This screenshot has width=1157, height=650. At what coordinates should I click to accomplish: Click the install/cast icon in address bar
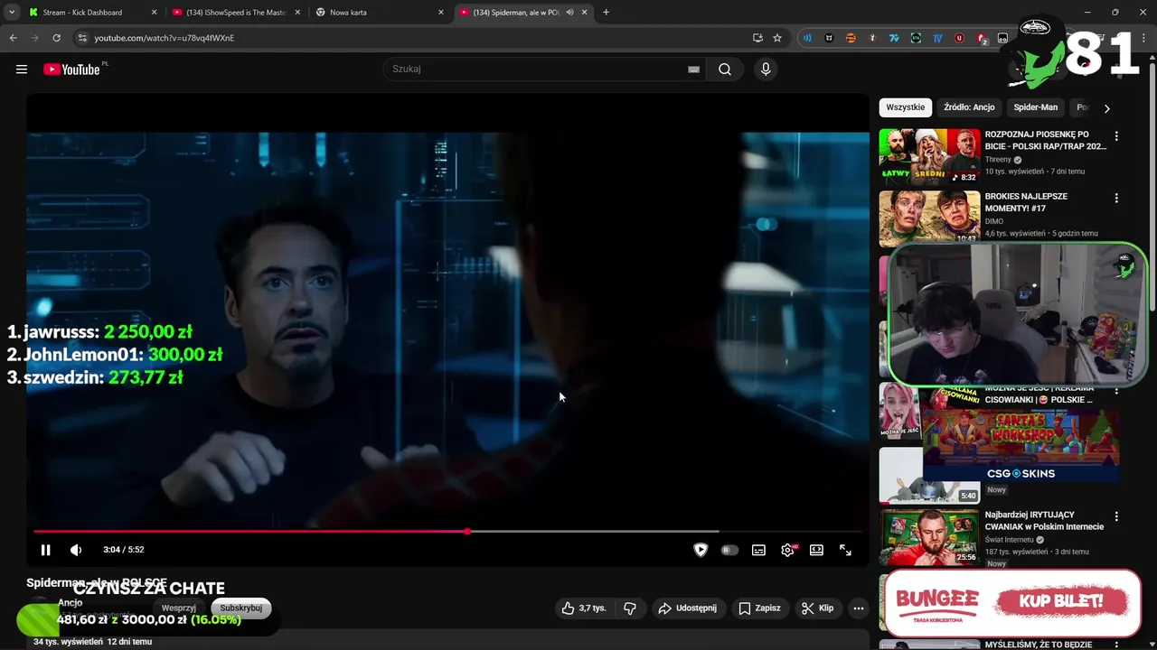[x=757, y=38]
